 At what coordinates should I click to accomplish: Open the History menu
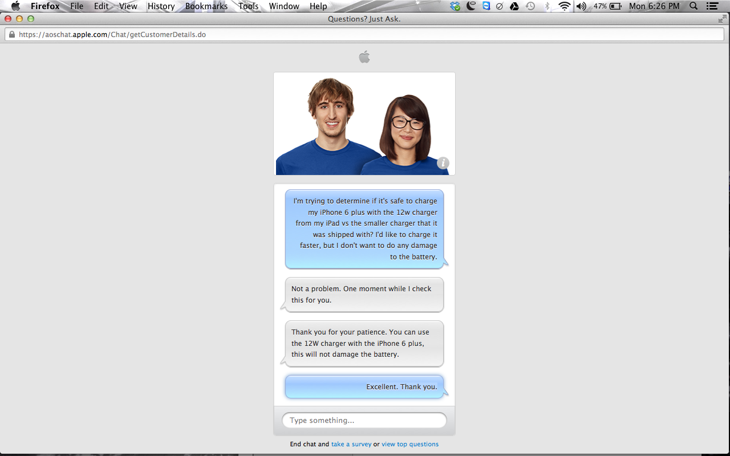pyautogui.click(x=161, y=6)
